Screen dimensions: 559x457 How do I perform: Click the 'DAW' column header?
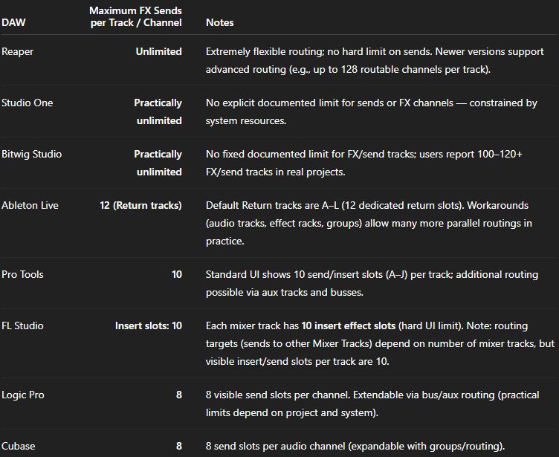13,22
